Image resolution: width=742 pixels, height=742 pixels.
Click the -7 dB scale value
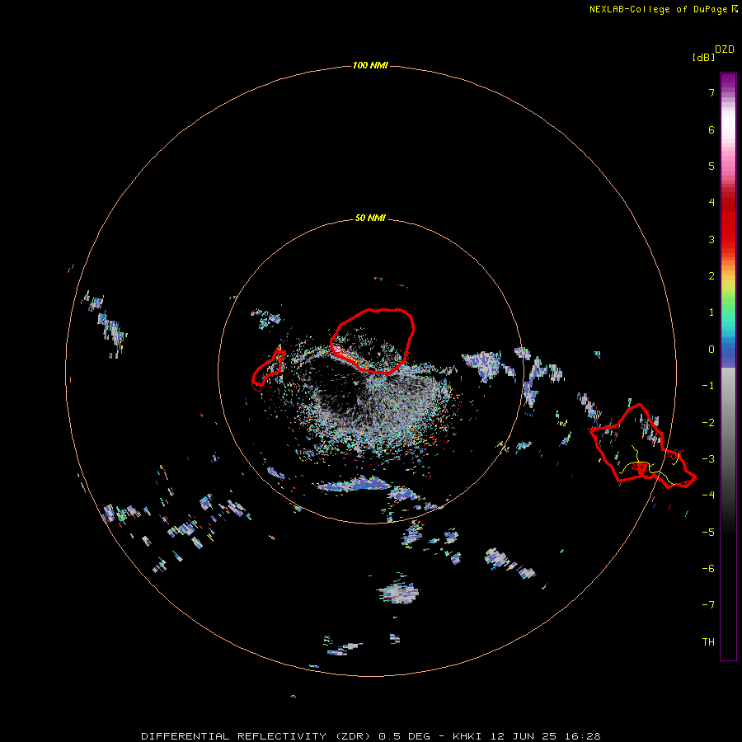pyautogui.click(x=708, y=605)
